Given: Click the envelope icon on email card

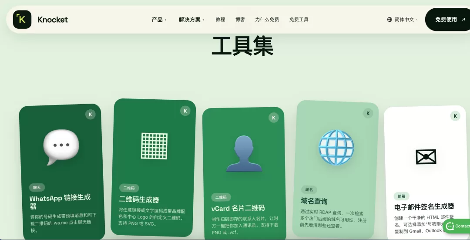Looking at the screenshot, I should 426,157.
